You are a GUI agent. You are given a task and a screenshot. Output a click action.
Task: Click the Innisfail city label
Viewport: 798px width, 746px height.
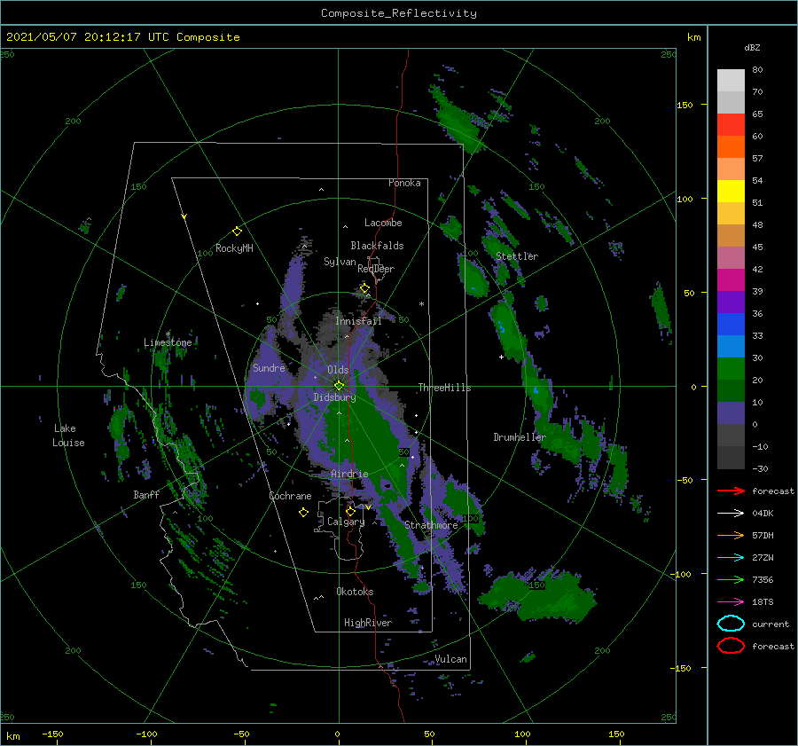(x=358, y=321)
